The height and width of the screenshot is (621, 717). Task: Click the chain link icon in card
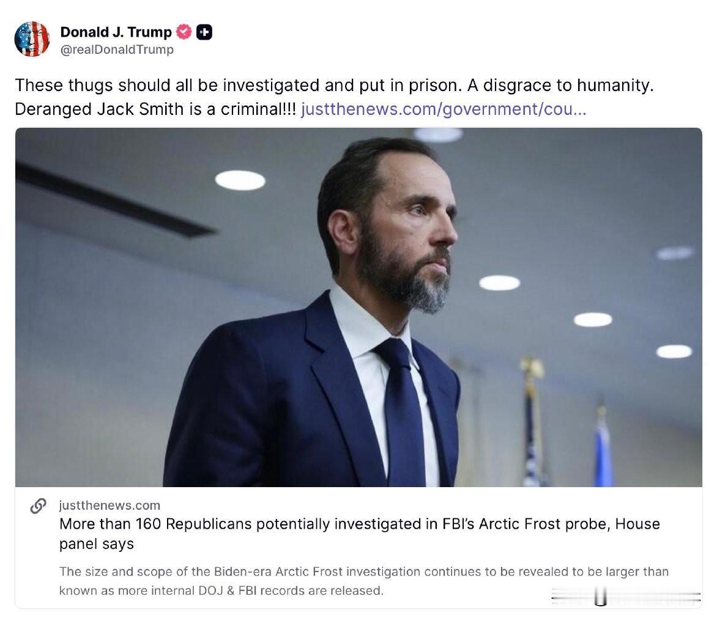39,506
